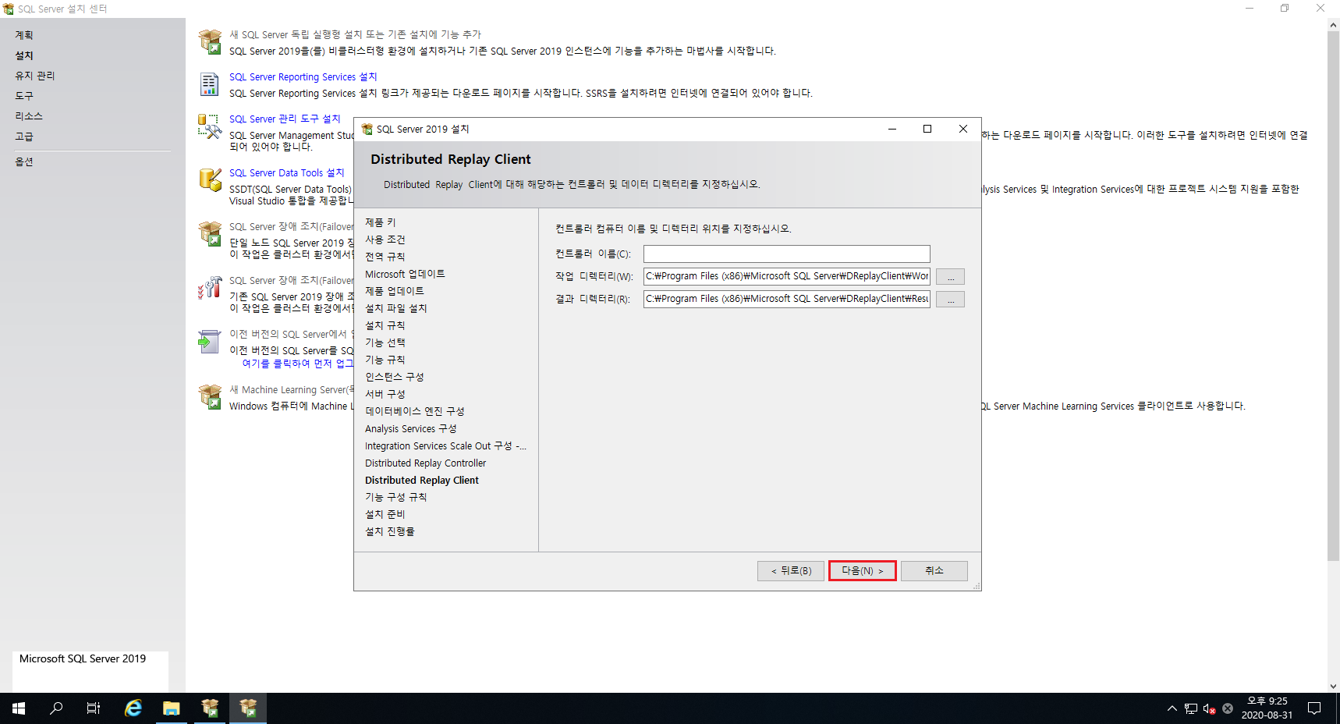Open 설치 page in the setup center
This screenshot has width=1340, height=724.
click(x=24, y=55)
